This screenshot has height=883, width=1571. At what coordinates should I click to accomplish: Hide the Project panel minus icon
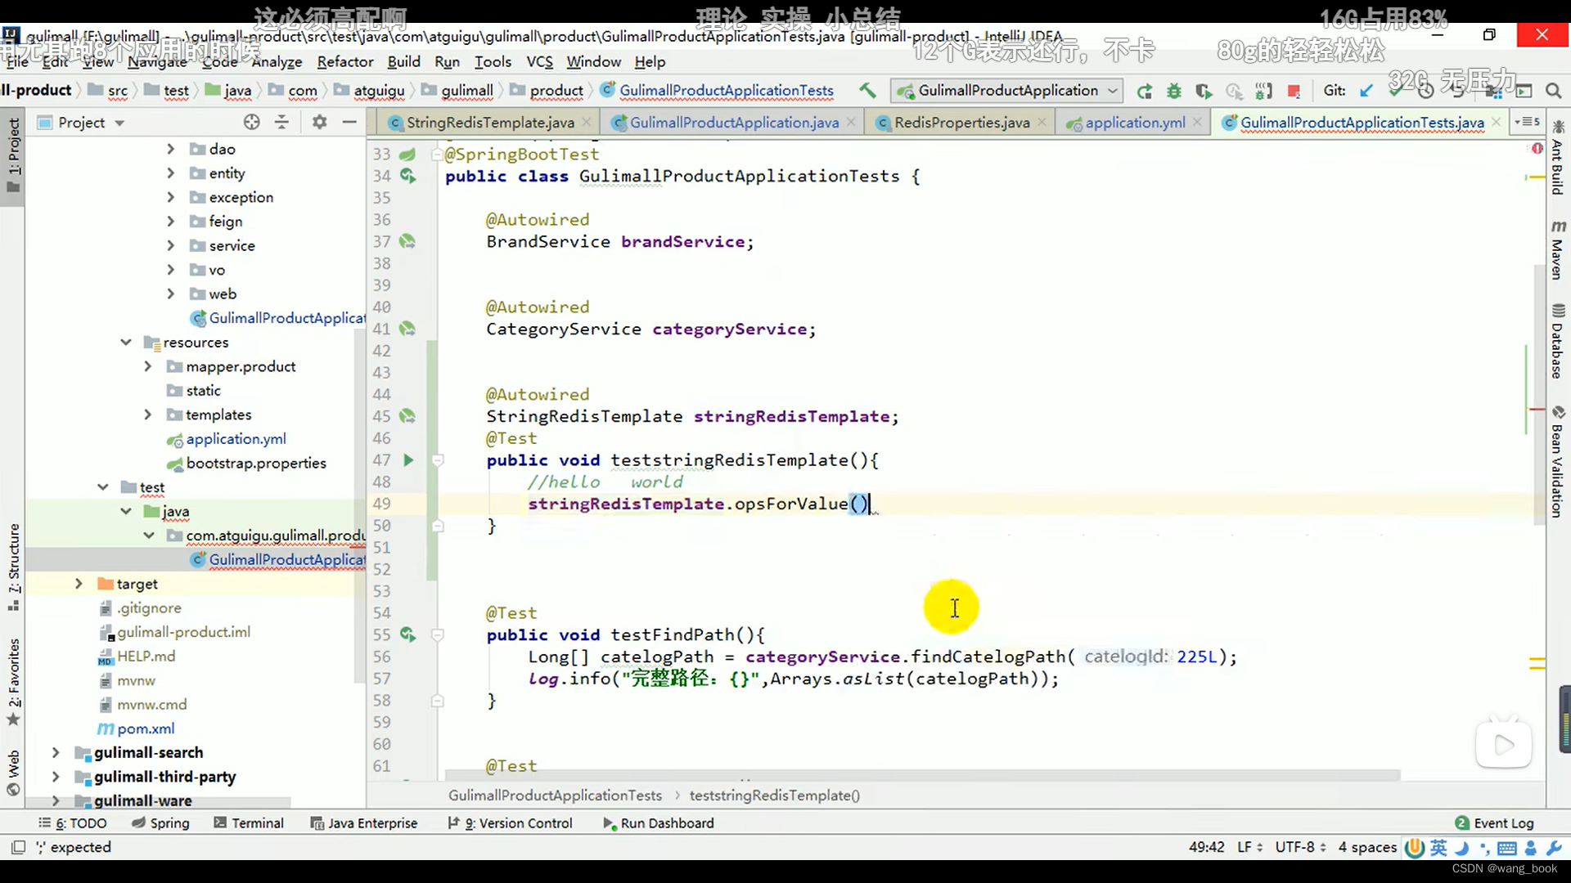click(x=349, y=122)
